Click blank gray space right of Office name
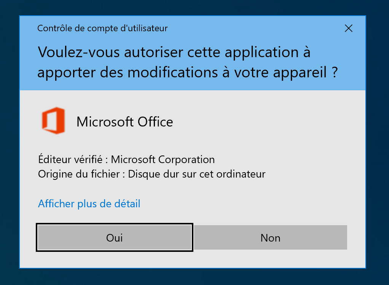389x285 pixels. tap(266, 122)
